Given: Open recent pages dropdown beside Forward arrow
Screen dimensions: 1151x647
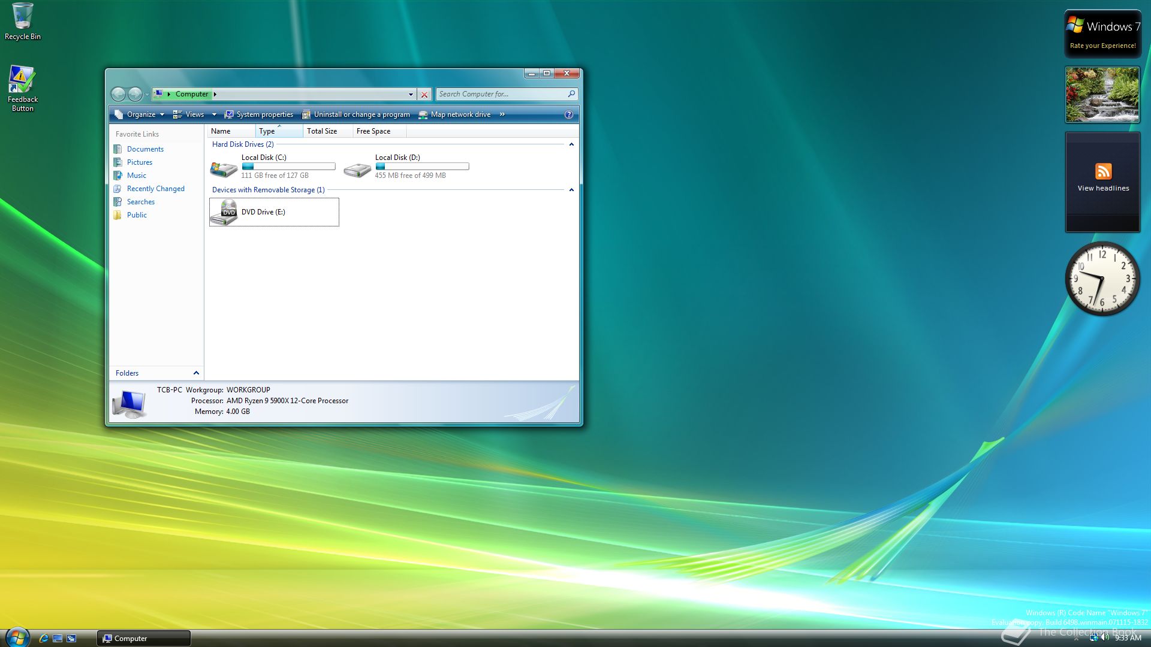Looking at the screenshot, I should point(147,94).
